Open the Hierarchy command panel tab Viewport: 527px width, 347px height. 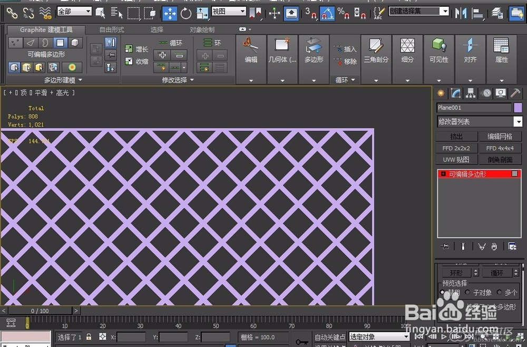pyautogui.click(x=471, y=93)
